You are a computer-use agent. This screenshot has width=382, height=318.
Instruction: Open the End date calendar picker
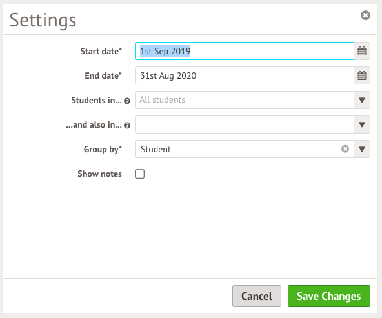362,75
